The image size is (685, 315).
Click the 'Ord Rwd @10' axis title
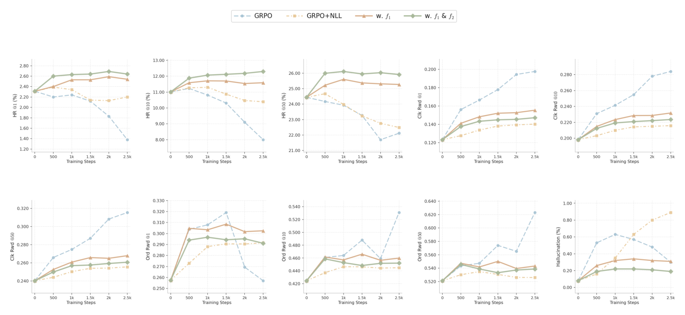coord(285,246)
